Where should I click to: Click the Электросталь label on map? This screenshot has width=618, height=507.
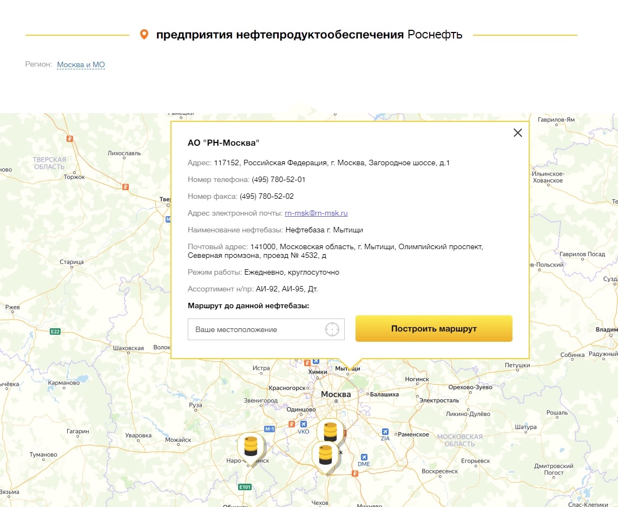(x=439, y=400)
